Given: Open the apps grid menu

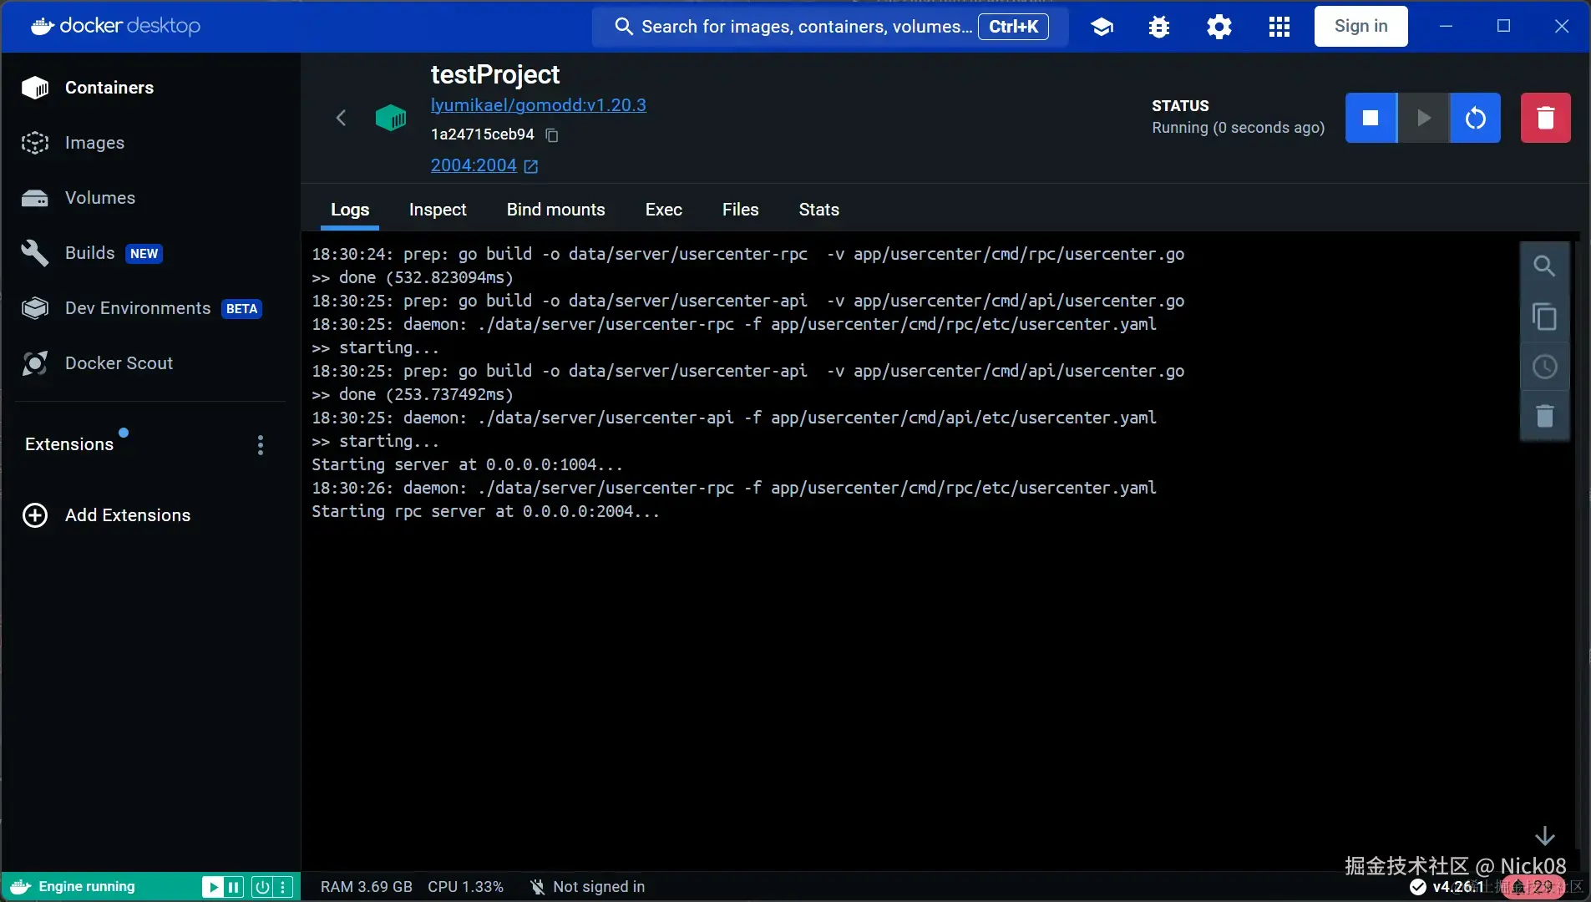Looking at the screenshot, I should (1279, 27).
